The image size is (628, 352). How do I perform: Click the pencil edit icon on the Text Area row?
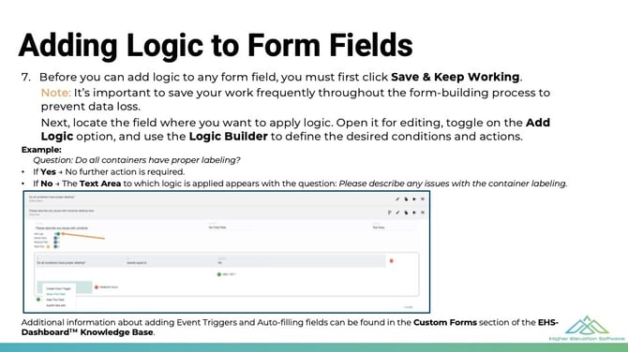point(397,213)
